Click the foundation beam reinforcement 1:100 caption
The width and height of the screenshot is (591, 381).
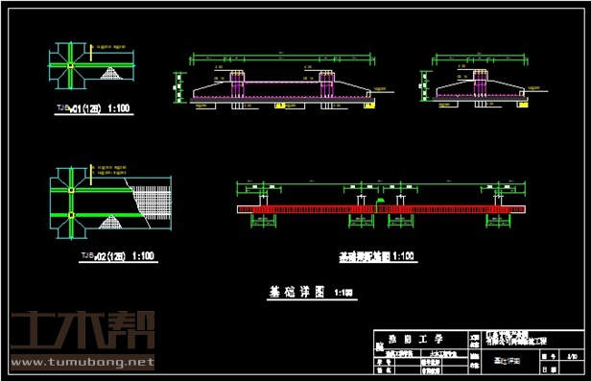pos(377,256)
